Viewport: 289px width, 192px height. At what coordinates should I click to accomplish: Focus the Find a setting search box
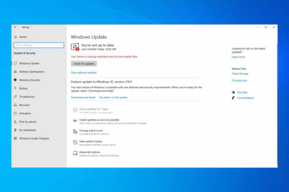[37, 45]
